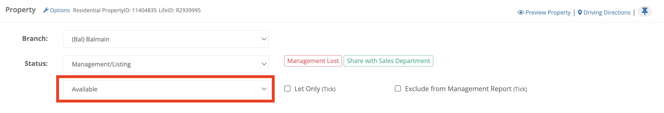The width and height of the screenshot is (664, 113).
Task: Click the chevron arrow on Branch dropdown
Action: click(x=264, y=39)
